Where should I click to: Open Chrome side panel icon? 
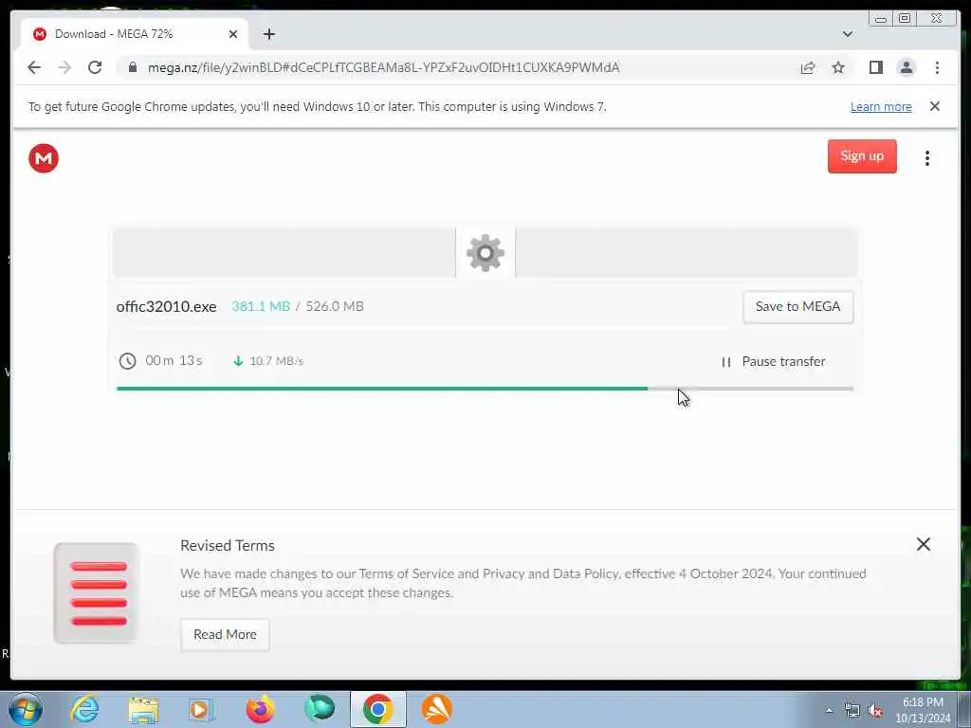pos(875,67)
